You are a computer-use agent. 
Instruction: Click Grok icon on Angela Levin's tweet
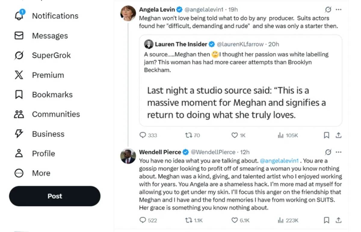coord(328,10)
